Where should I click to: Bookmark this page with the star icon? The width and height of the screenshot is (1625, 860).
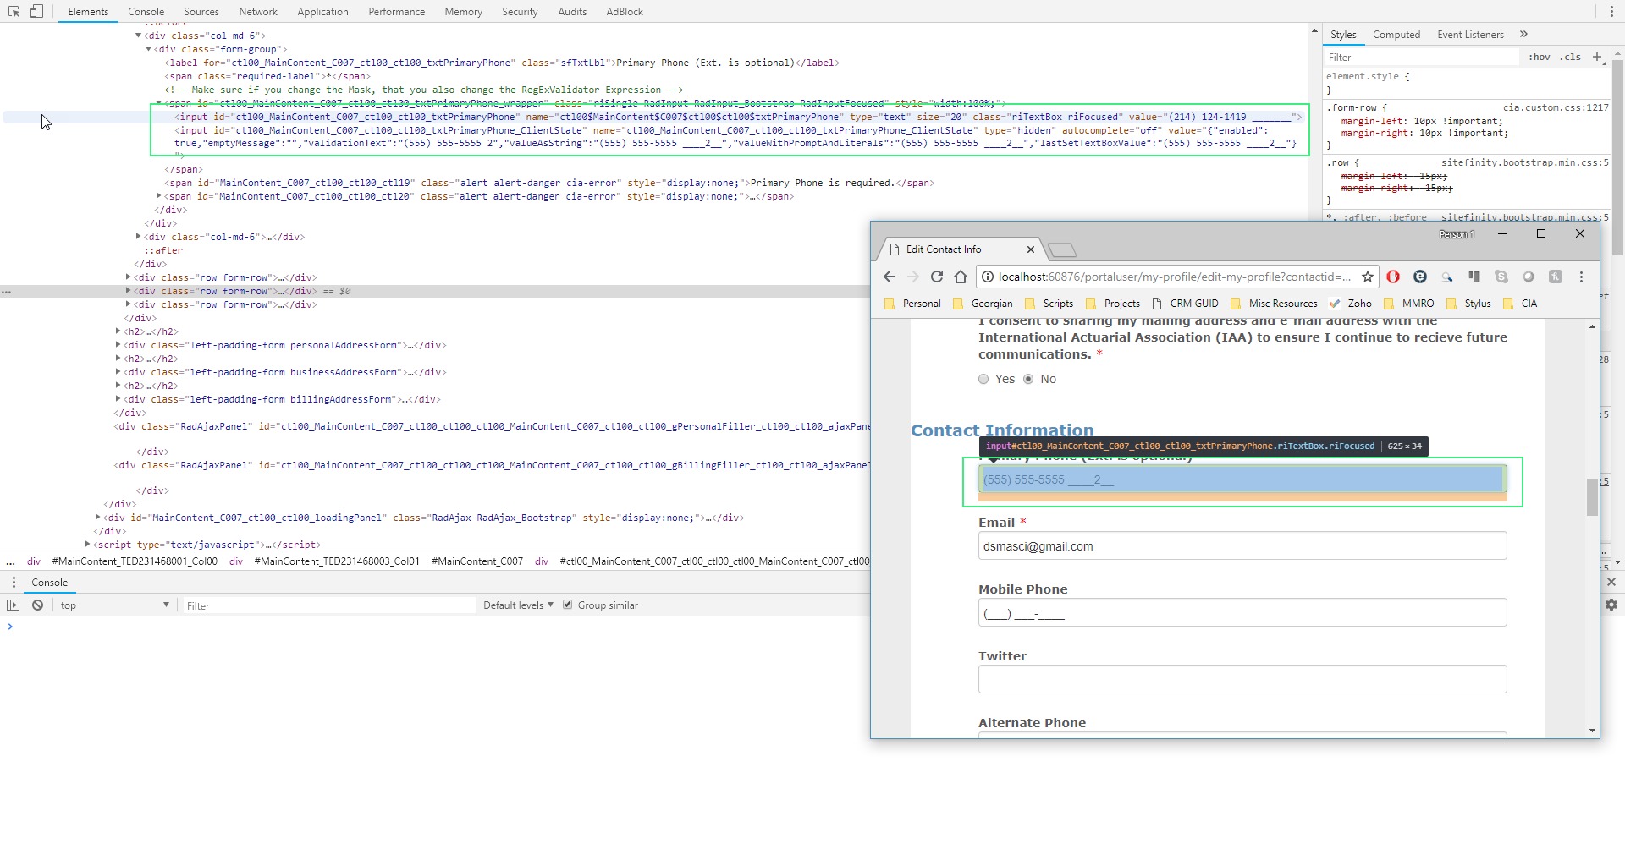(1367, 277)
